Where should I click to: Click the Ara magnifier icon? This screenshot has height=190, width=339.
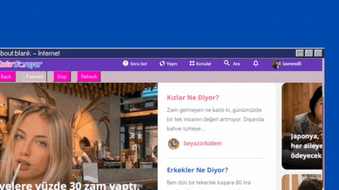point(227,63)
